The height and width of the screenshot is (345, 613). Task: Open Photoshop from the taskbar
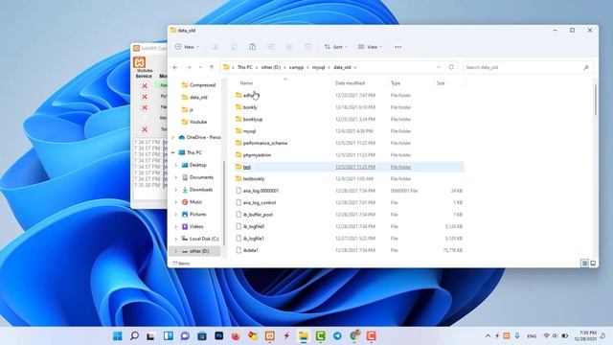[219, 335]
